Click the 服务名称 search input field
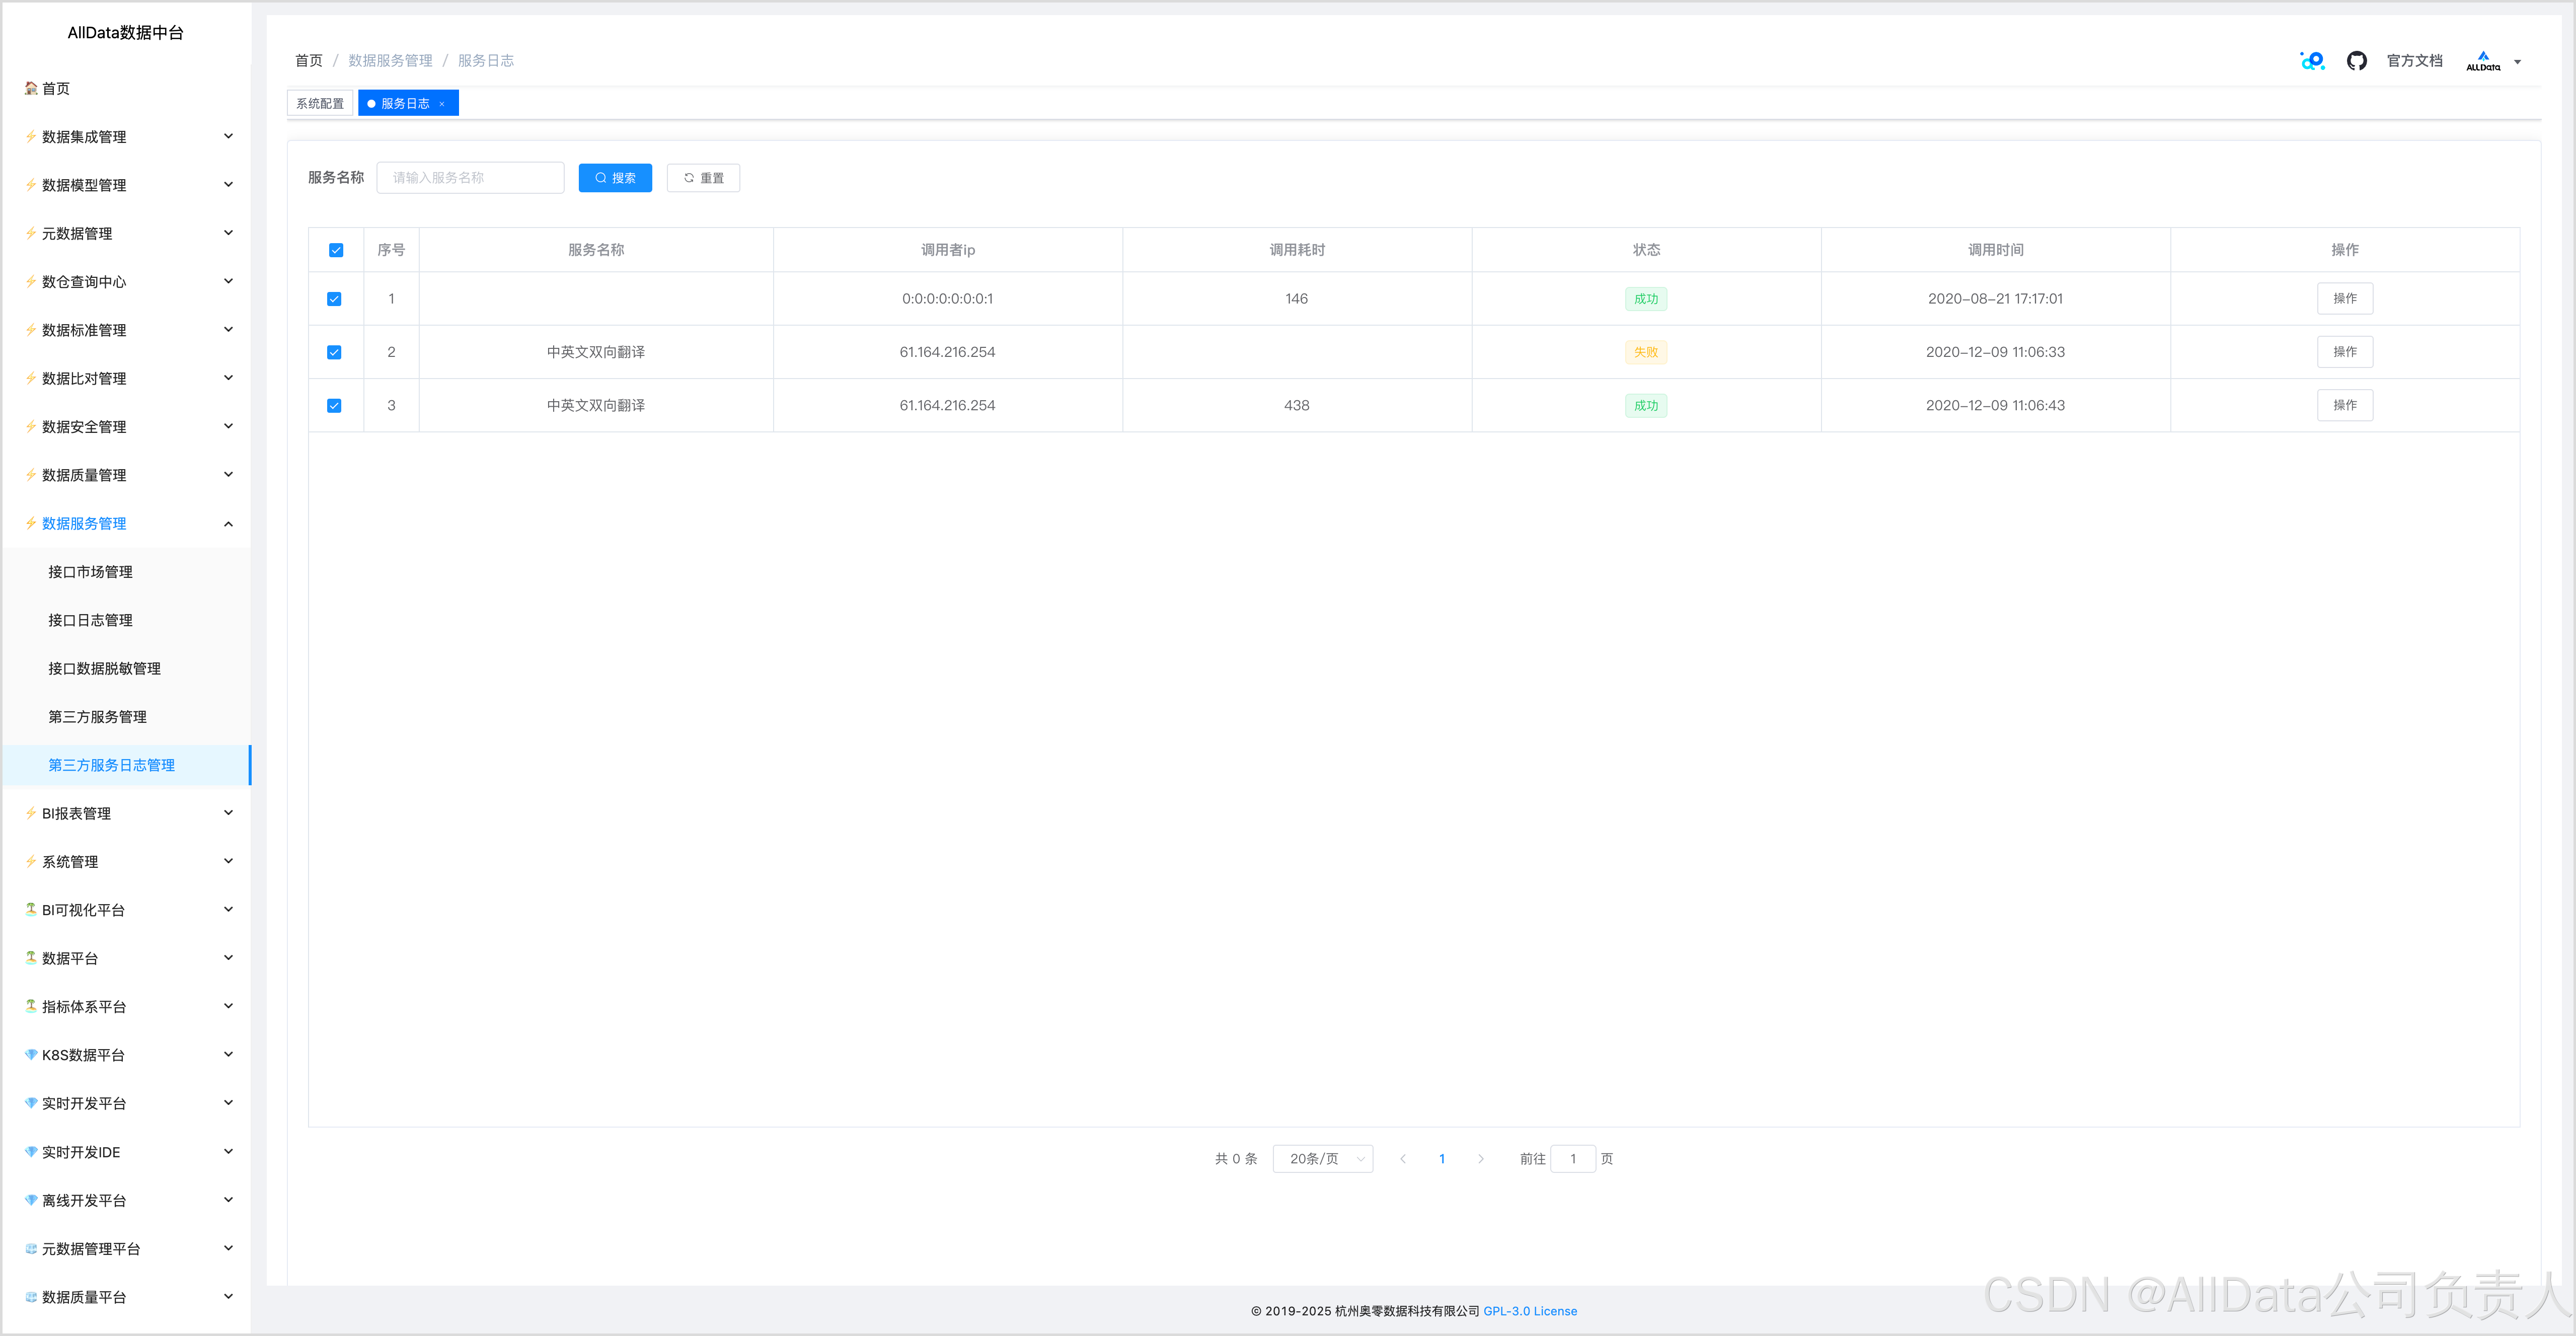The height and width of the screenshot is (1336, 2576). [x=470, y=178]
